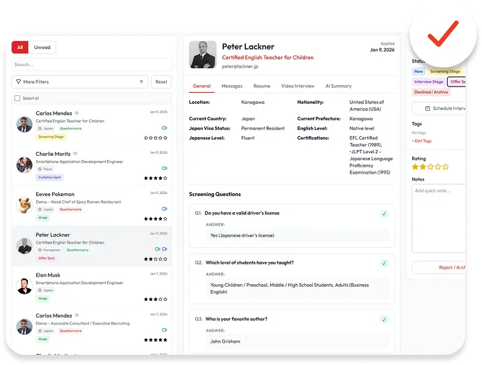Tick the Select all checkbox
The image size is (482, 365).
[x=17, y=99]
